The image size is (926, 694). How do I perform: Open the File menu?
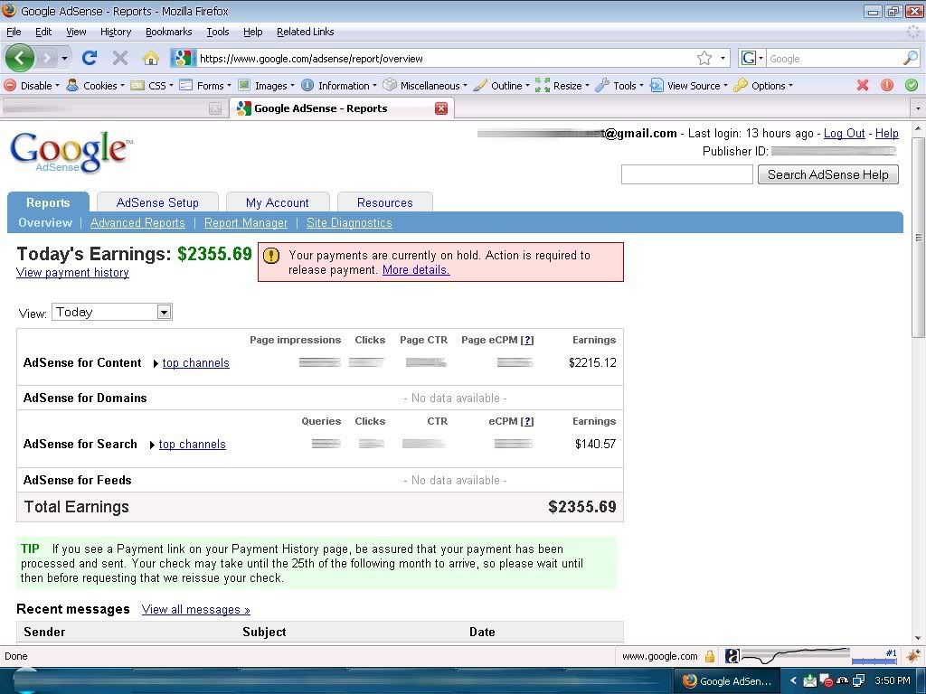click(14, 32)
